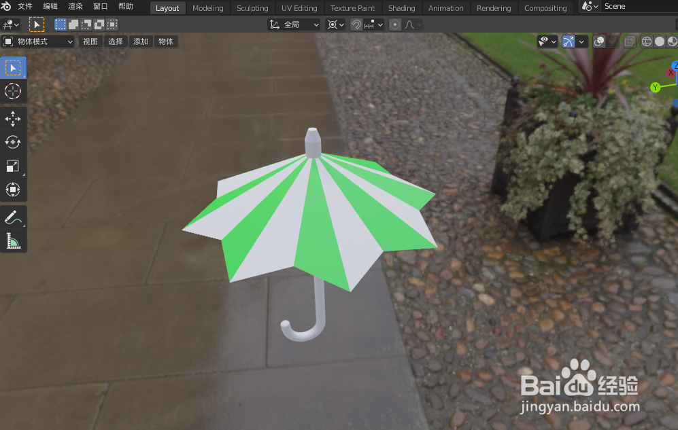Select the Measure tool
The height and width of the screenshot is (430, 678).
pos(13,240)
